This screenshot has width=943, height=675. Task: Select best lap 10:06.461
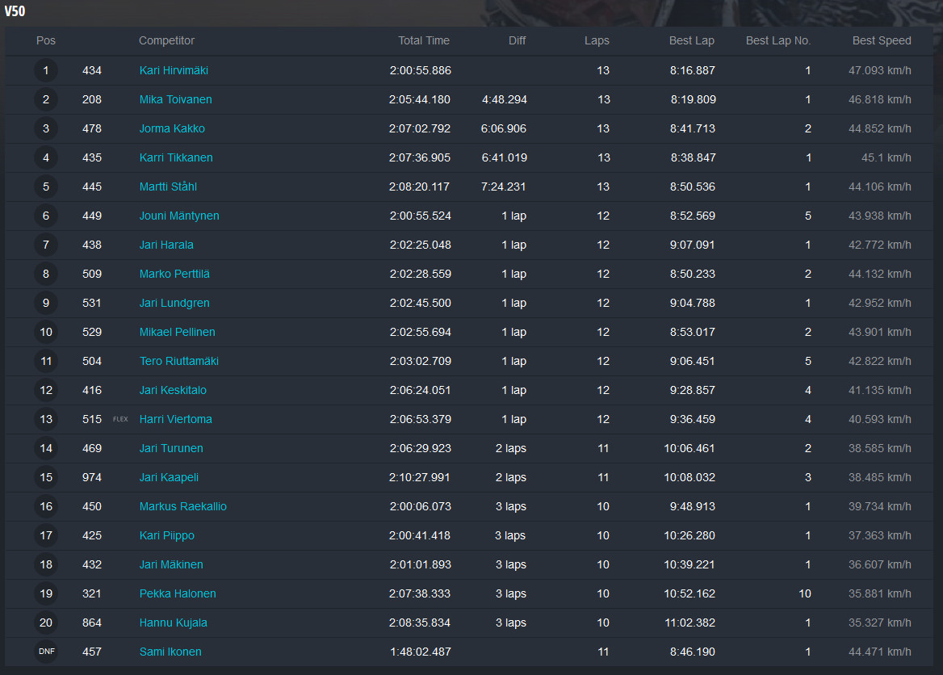pyautogui.click(x=689, y=448)
